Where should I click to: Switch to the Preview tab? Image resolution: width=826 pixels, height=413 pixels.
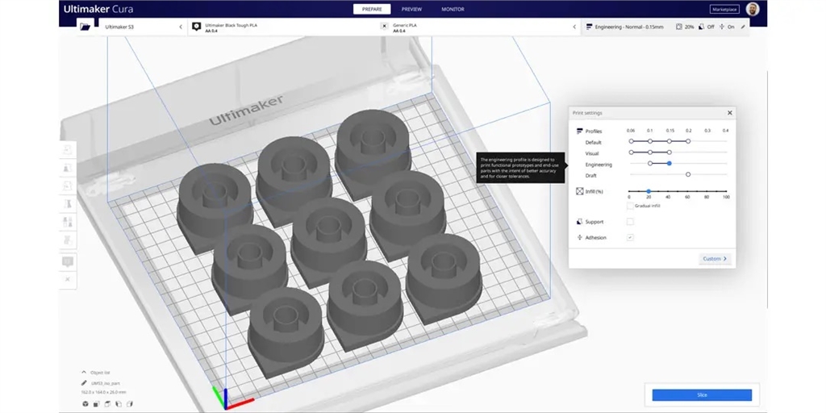pyautogui.click(x=411, y=9)
